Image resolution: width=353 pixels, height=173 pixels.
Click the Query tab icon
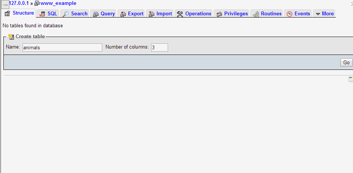(96, 14)
